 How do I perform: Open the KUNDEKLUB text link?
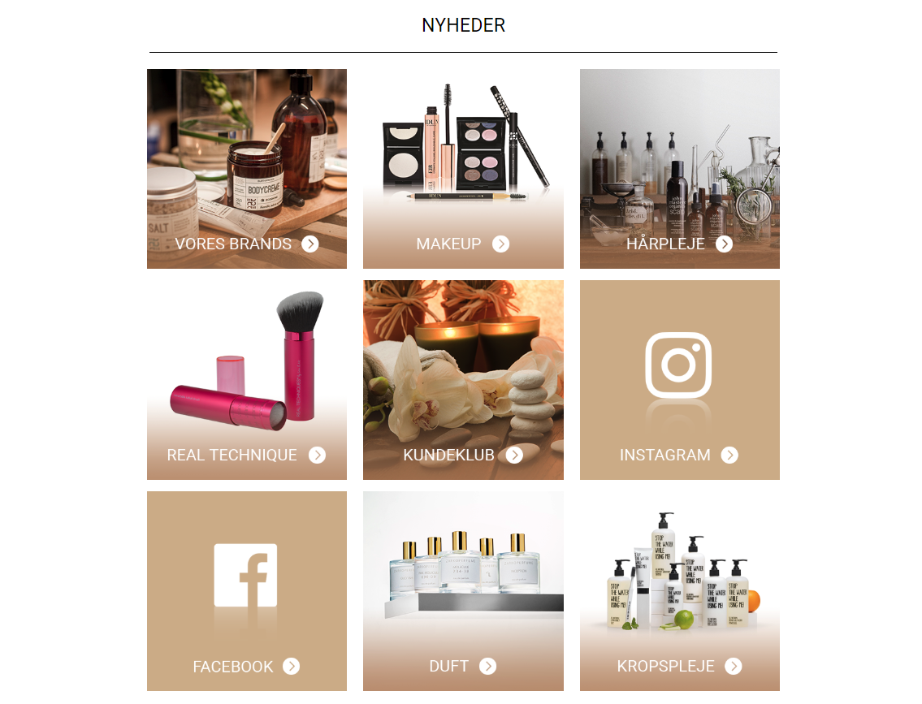point(448,455)
